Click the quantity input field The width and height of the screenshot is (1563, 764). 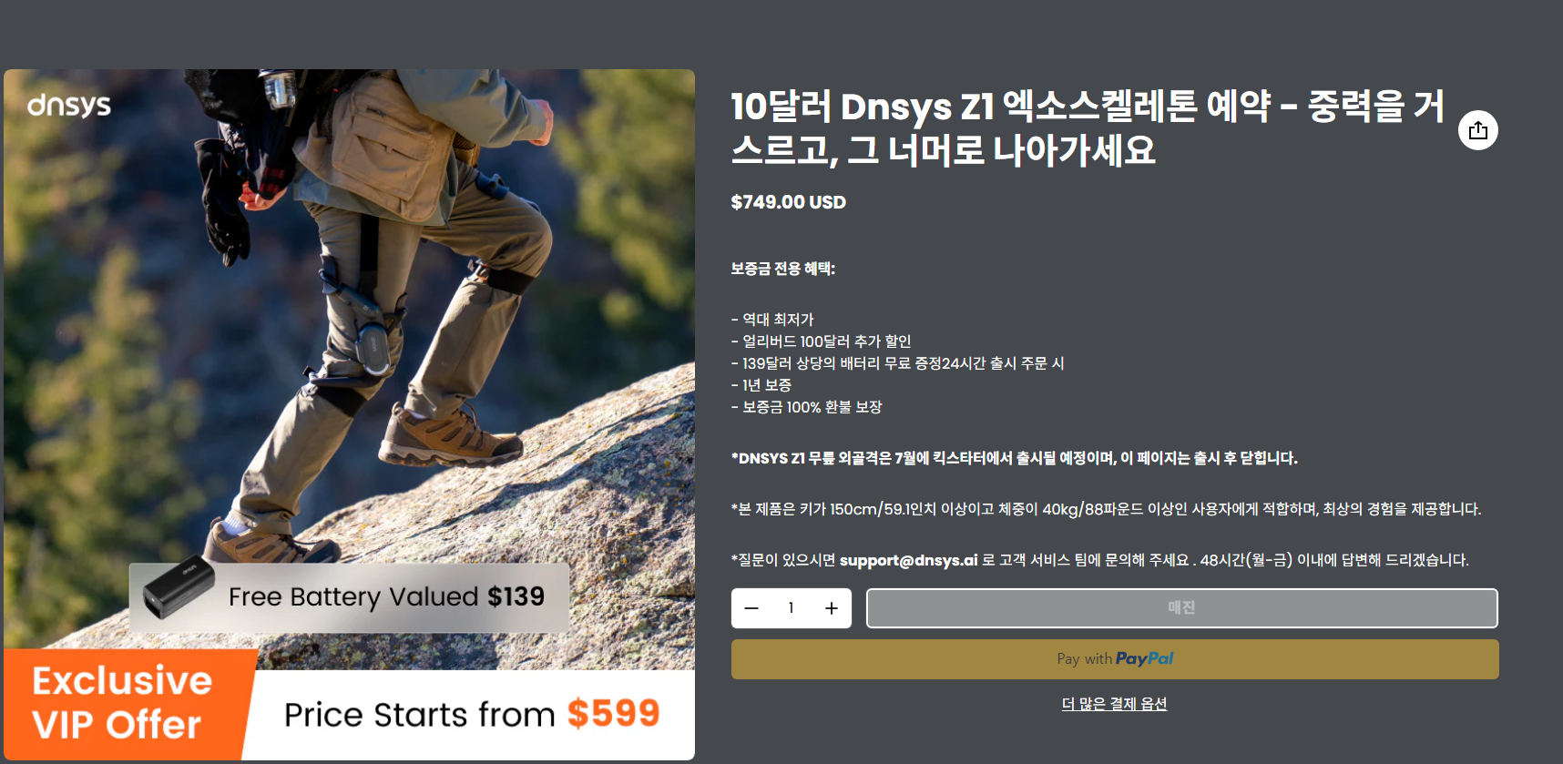coord(791,608)
